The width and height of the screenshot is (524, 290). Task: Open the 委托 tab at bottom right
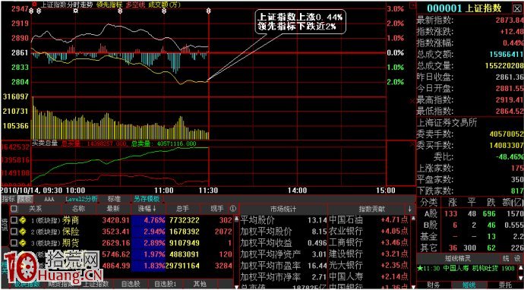[504, 285]
